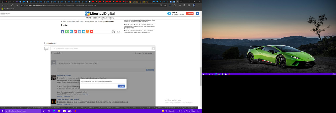
Task: Open the user profile icon
Action: (x=197, y=13)
